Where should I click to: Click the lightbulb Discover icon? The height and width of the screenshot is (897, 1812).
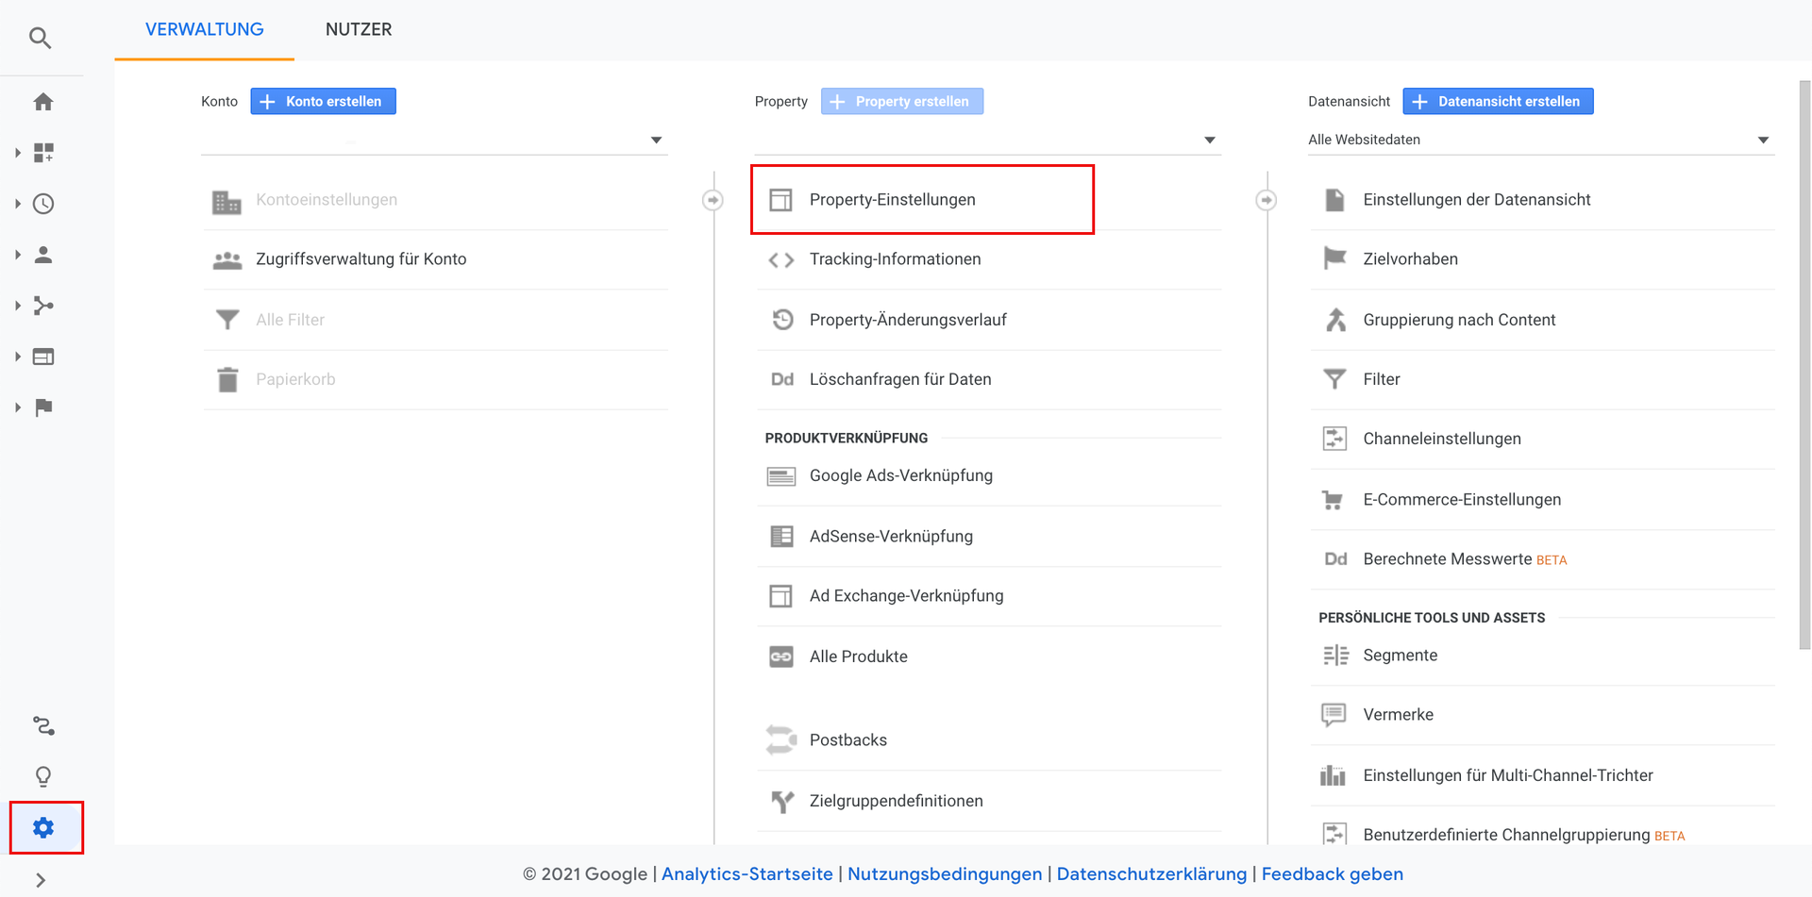[43, 776]
